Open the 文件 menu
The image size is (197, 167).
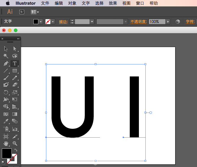click(45, 3)
